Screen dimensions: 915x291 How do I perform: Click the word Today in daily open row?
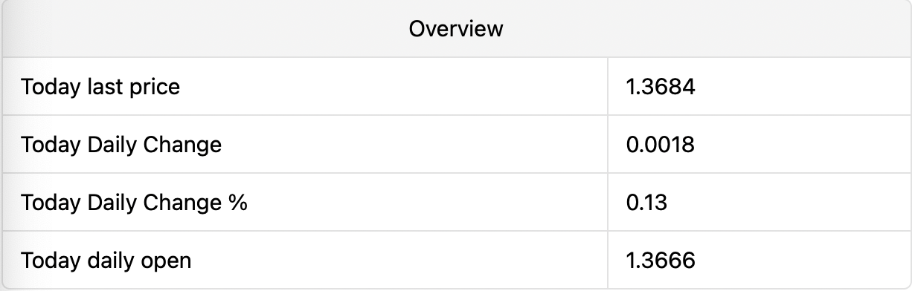pos(51,261)
